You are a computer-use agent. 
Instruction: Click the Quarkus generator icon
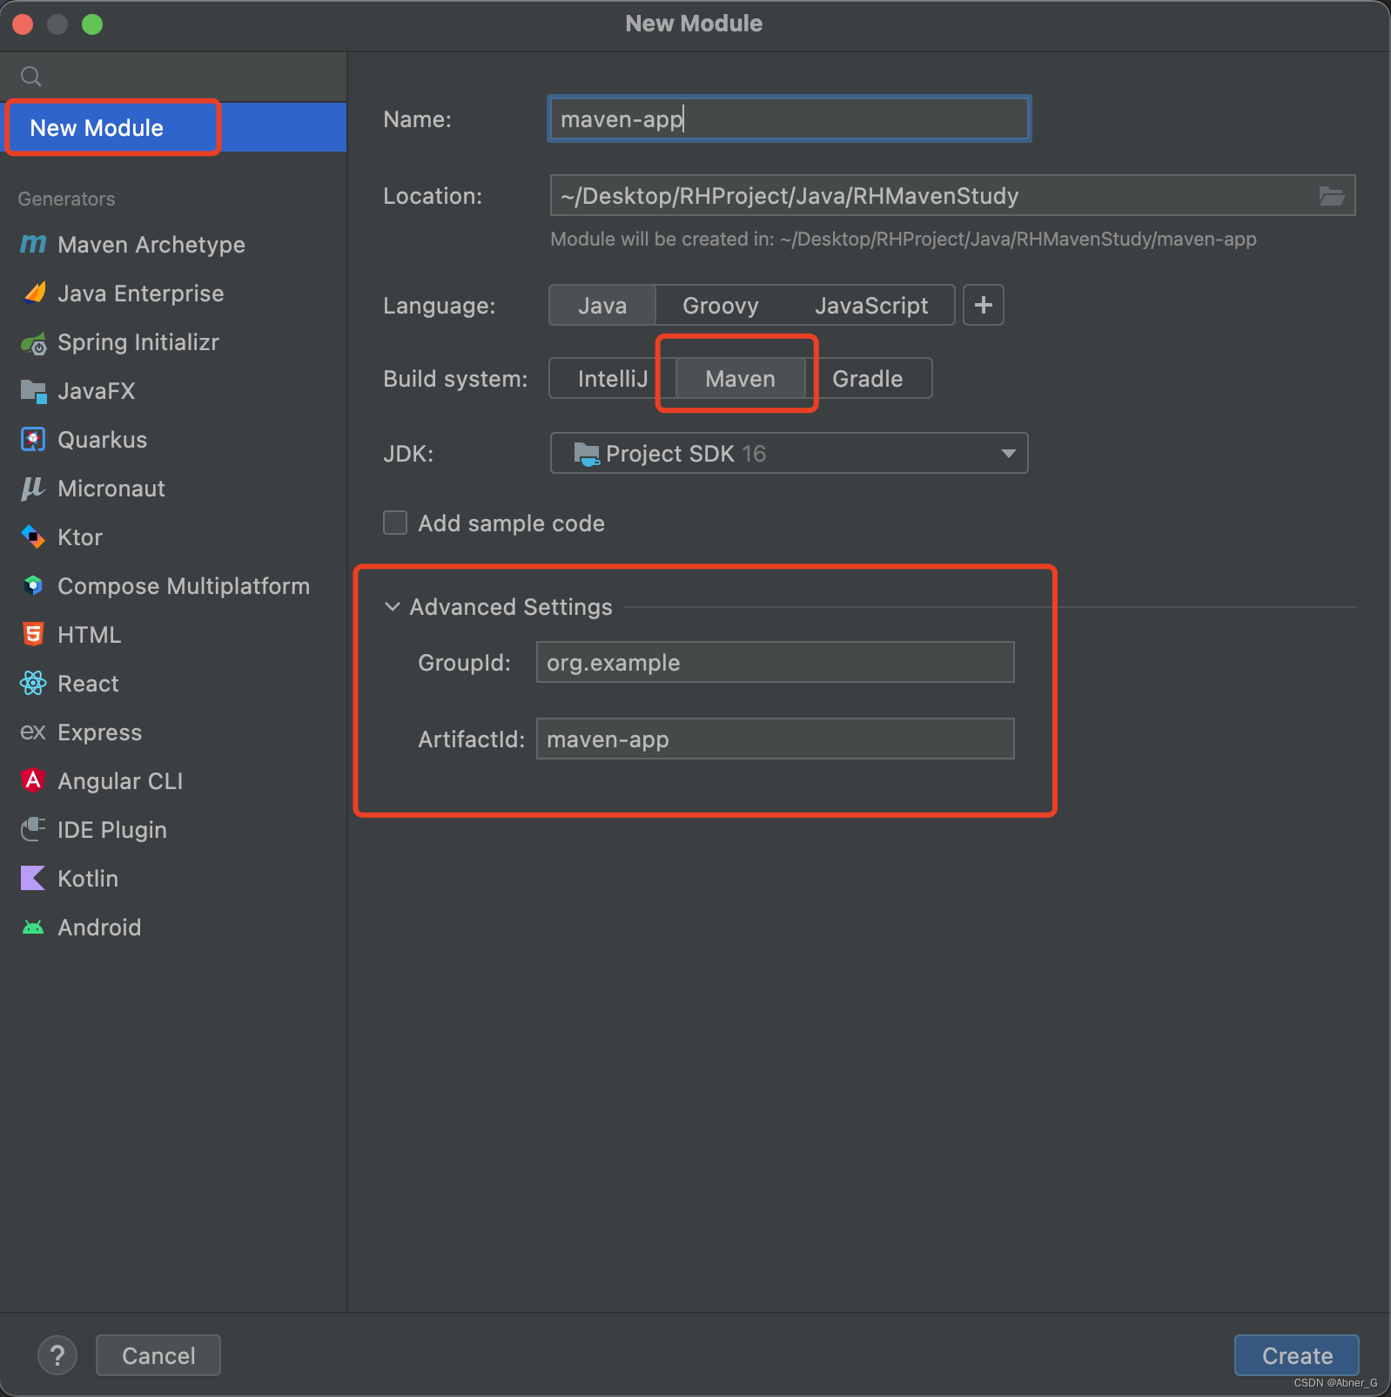33,440
